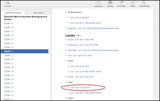
Task: Open the Durchsuchen search tool
Action: 144,3
